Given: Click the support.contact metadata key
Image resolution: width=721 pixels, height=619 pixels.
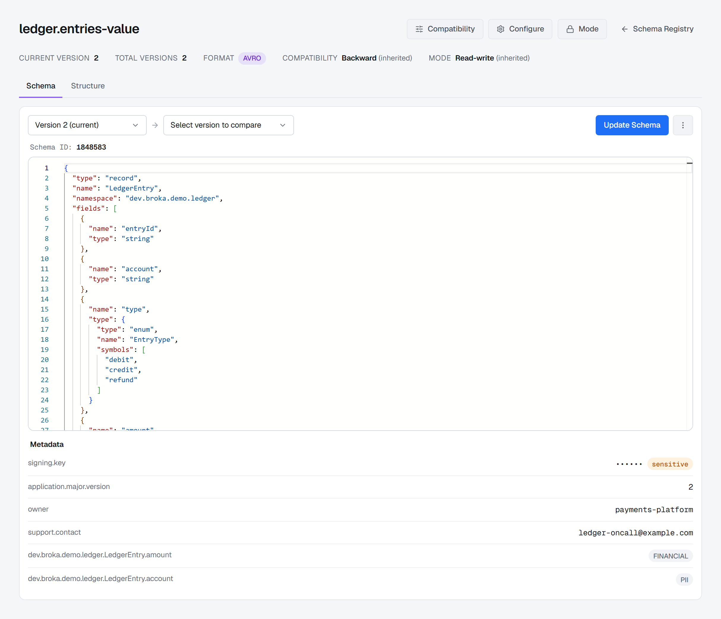Looking at the screenshot, I should (54, 532).
